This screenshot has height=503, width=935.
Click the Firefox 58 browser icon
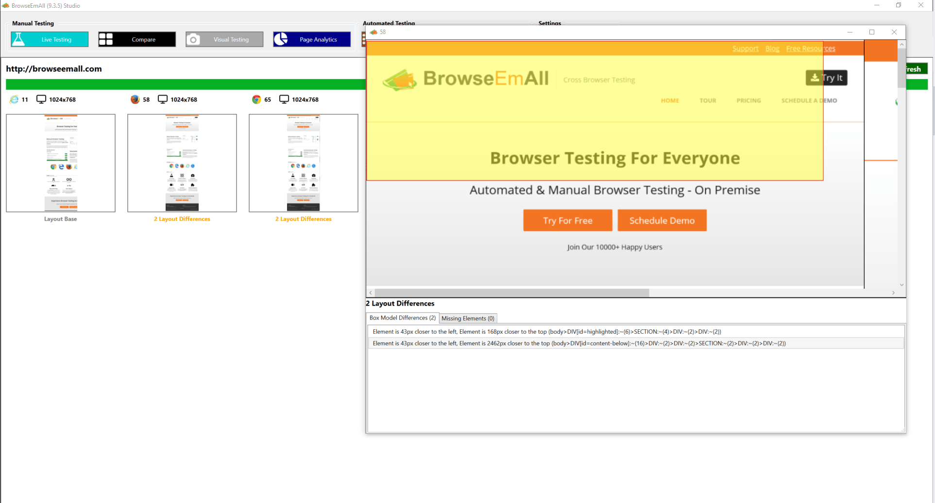pos(135,99)
